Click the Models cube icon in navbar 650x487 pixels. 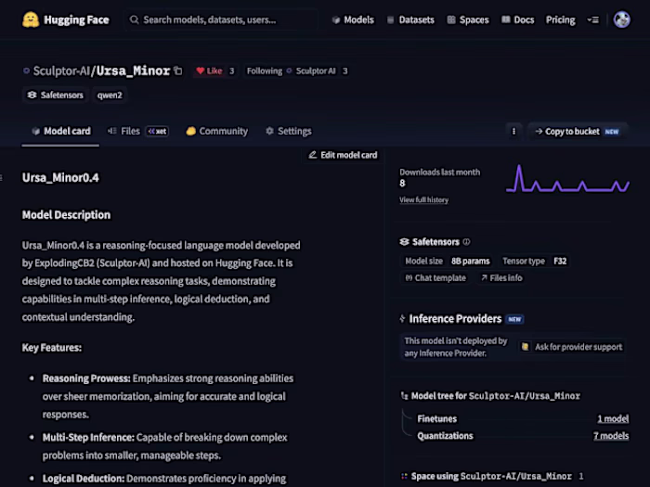336,19
